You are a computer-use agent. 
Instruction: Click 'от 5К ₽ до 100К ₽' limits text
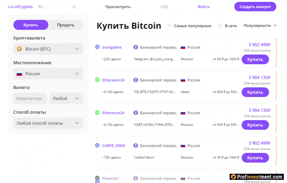pos(226,59)
